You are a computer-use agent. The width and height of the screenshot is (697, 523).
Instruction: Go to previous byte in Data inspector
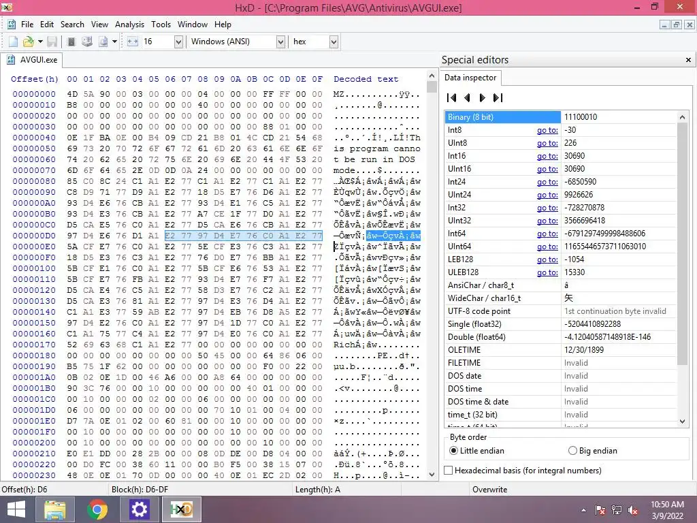tap(467, 98)
